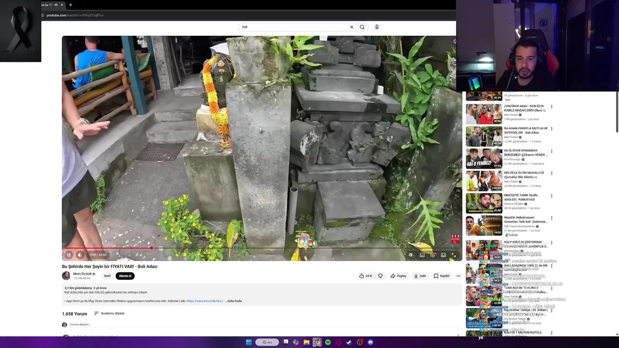Open BU İŞ OYUN OYNAMAYA BENZEMEZ thumbnail

484,159
